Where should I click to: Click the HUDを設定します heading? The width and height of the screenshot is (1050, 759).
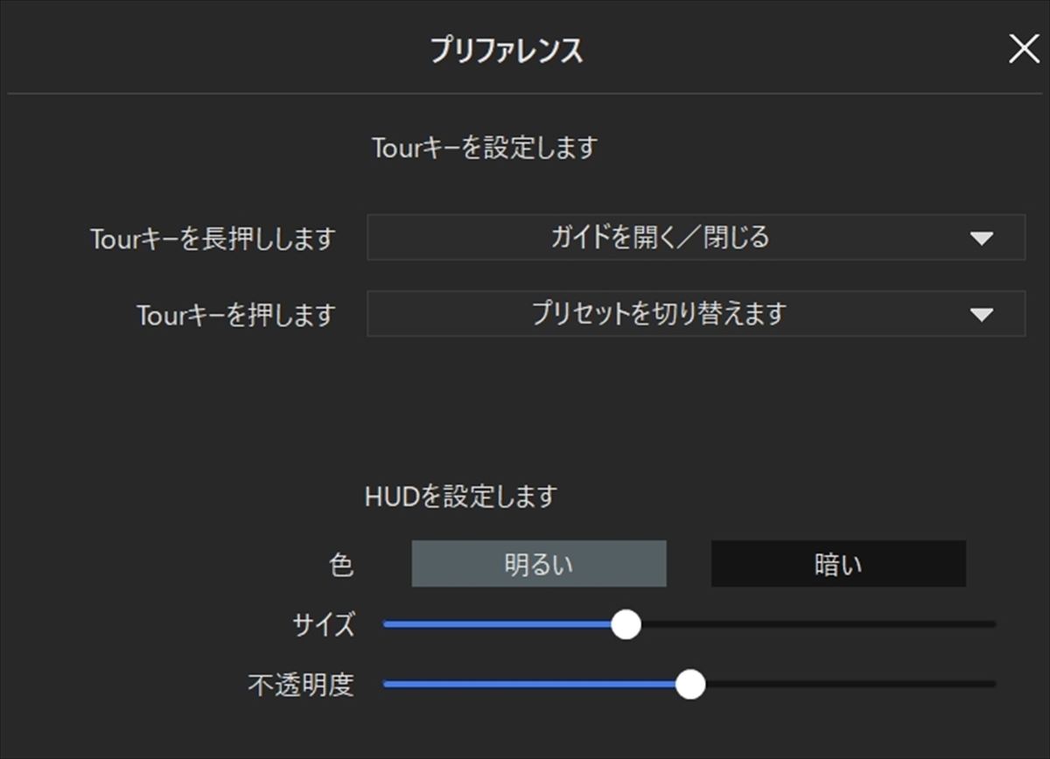tap(460, 497)
